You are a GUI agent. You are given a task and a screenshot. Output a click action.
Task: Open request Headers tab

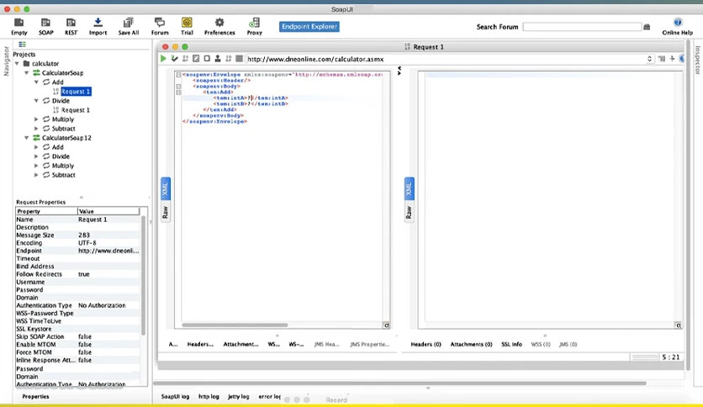pyautogui.click(x=200, y=344)
